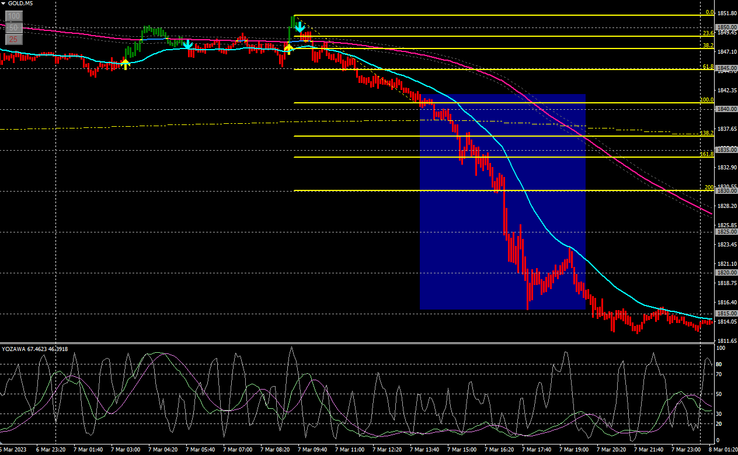Click the leftmost yellow up arrow signal
Viewport: 738px width, 455px height.
pyautogui.click(x=125, y=64)
